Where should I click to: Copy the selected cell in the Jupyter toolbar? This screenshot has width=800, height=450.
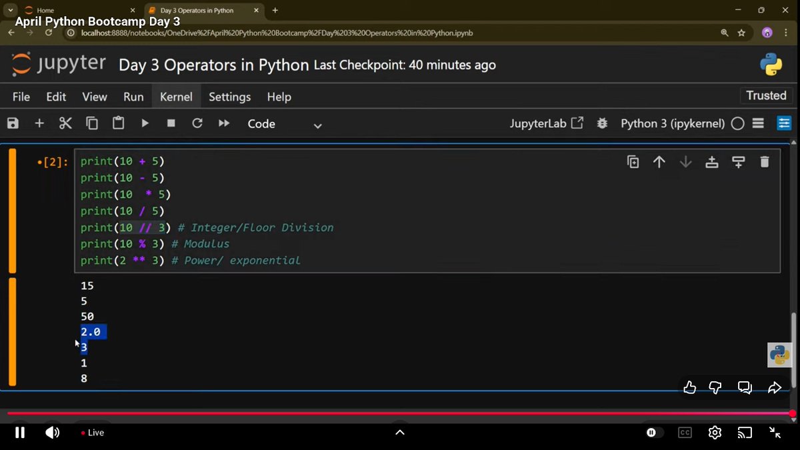tap(92, 123)
